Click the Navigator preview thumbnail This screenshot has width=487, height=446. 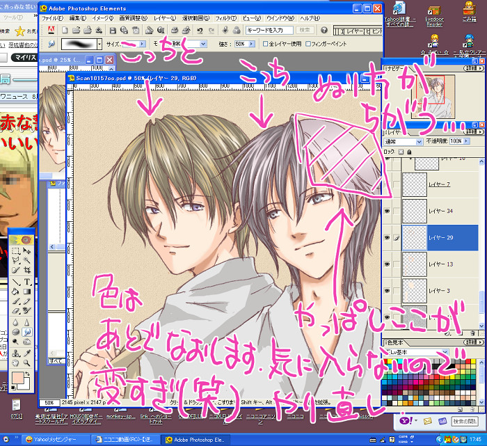click(x=433, y=97)
